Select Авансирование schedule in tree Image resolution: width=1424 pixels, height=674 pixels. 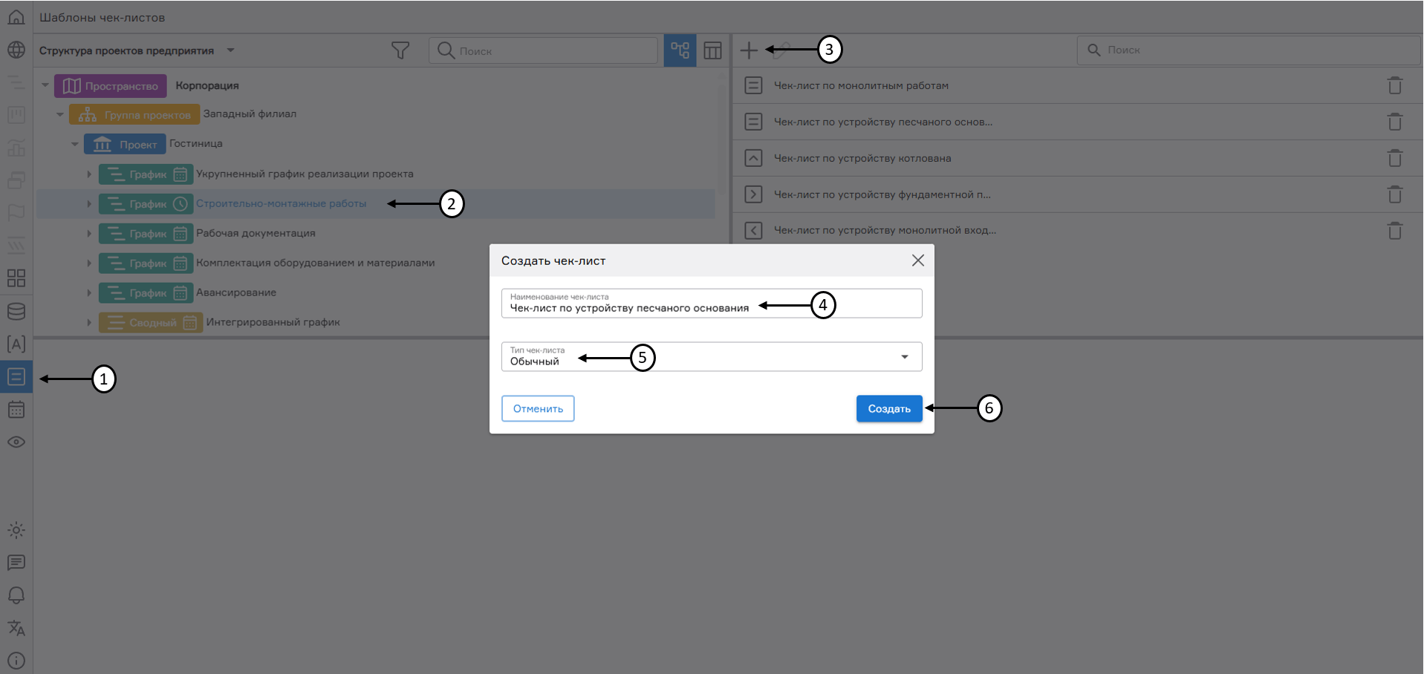coord(235,292)
